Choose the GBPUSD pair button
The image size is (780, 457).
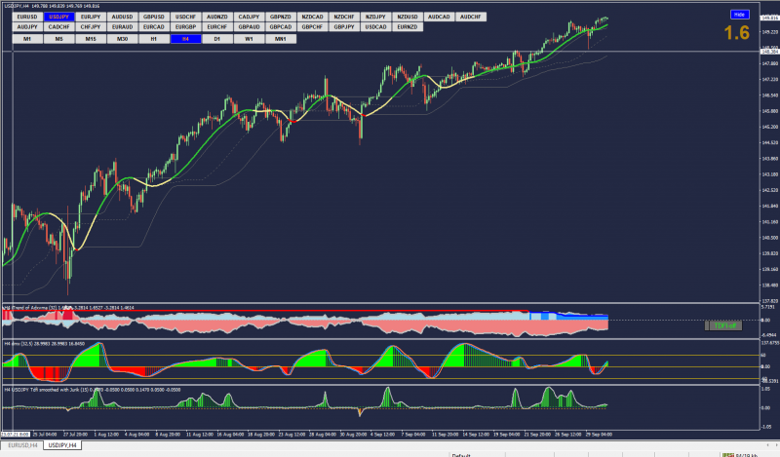tap(154, 17)
